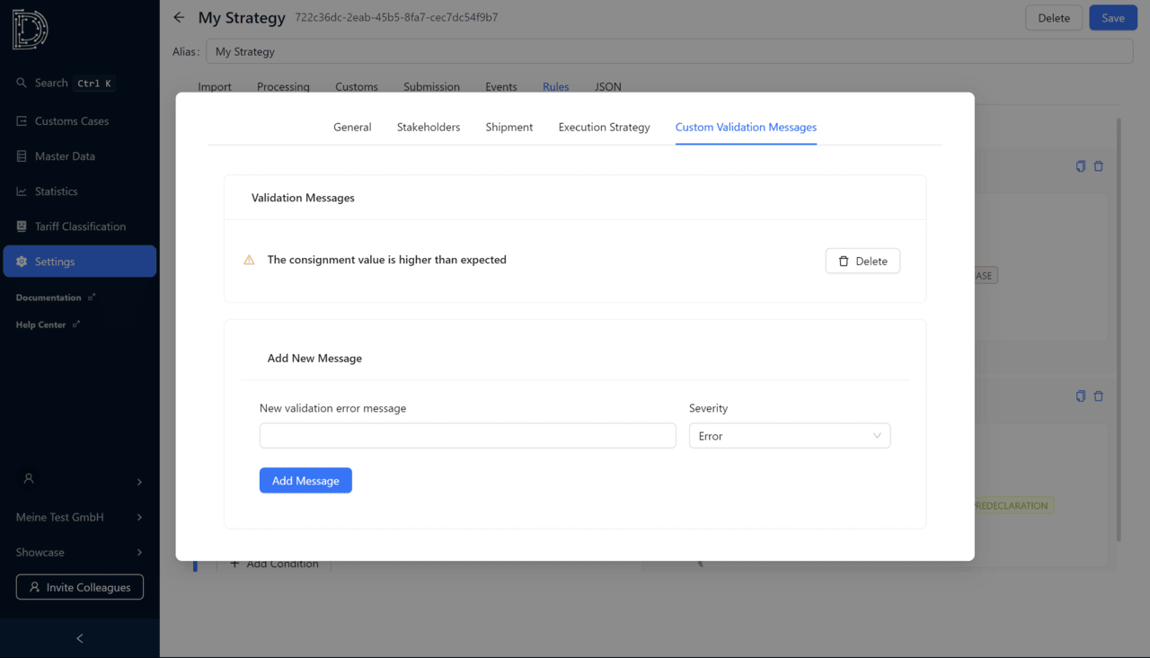Click the strategy ID text
Image resolution: width=1150 pixels, height=658 pixels.
[x=396, y=18]
